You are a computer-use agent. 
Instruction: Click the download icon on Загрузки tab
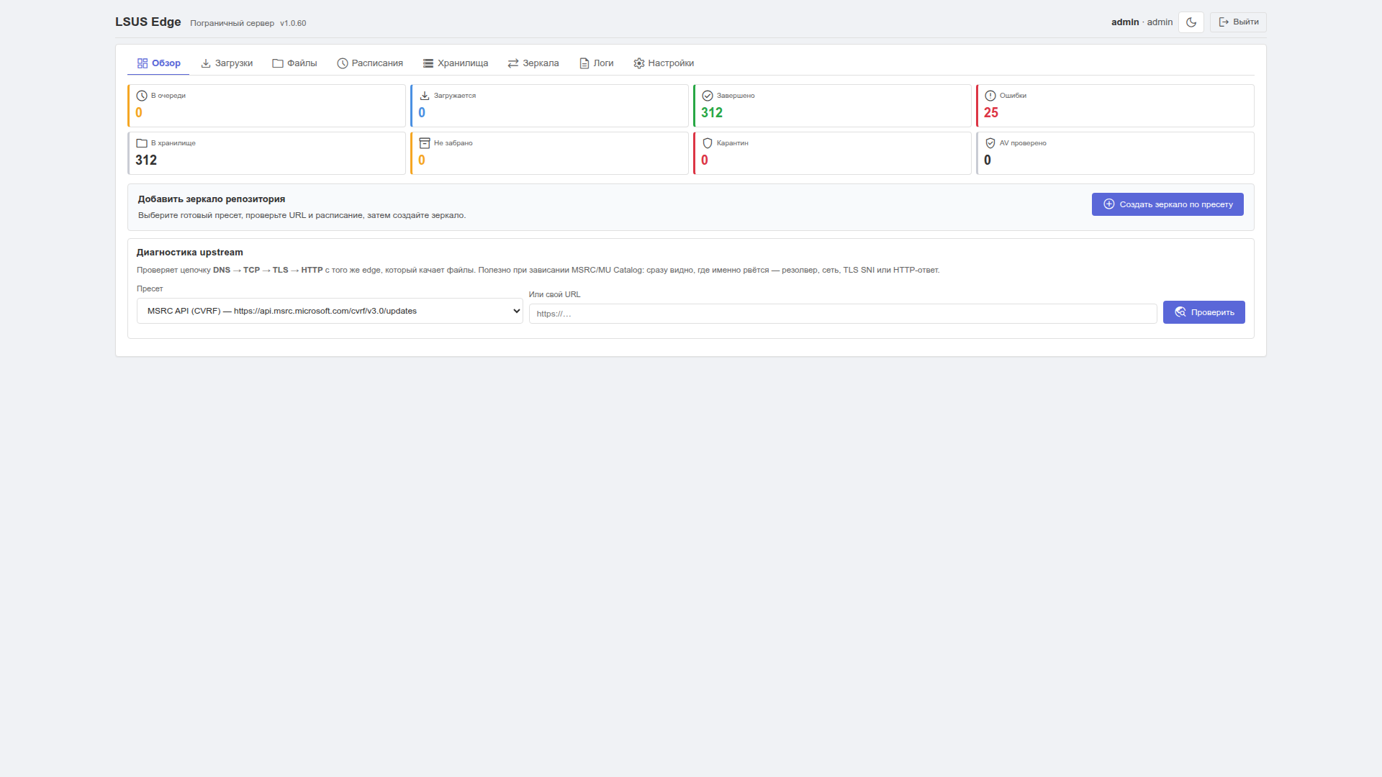(x=206, y=63)
